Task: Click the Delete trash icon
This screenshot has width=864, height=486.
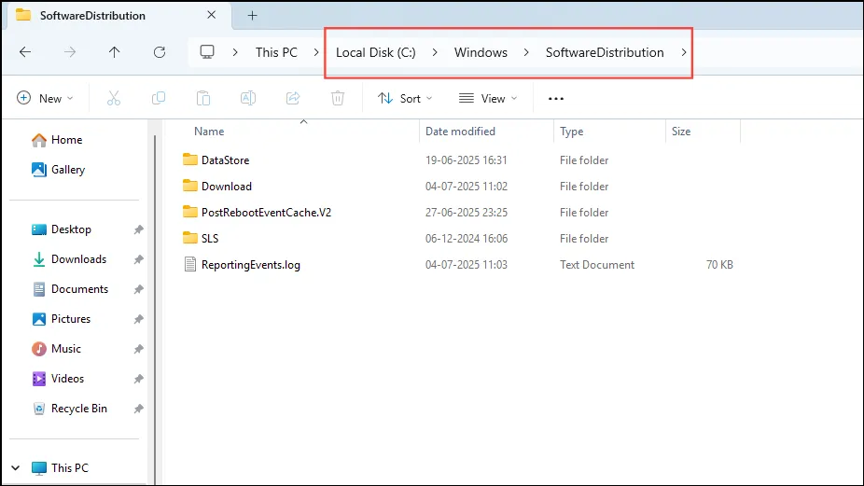Action: click(x=338, y=99)
